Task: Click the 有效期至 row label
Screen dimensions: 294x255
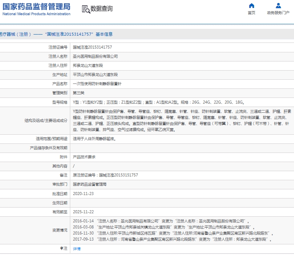Action: (60, 212)
